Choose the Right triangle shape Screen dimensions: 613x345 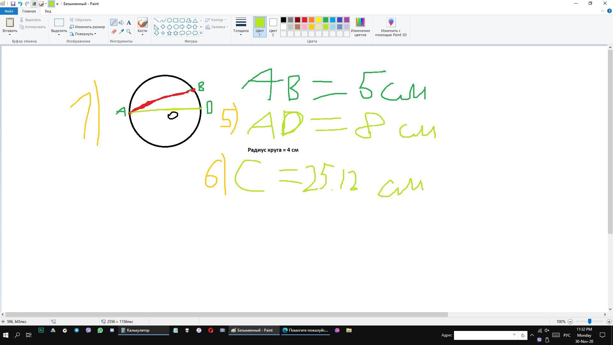pos(156,27)
